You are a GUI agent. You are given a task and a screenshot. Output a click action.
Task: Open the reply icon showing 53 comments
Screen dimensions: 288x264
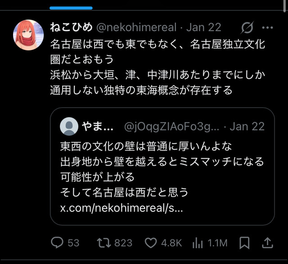pyautogui.click(x=57, y=242)
